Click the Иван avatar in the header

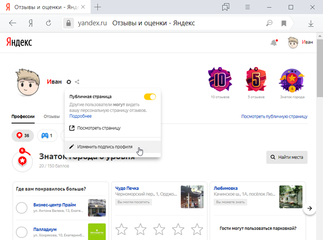[293, 43]
